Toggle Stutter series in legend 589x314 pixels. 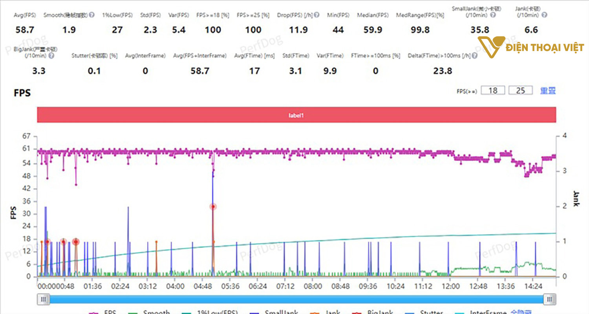(x=426, y=312)
